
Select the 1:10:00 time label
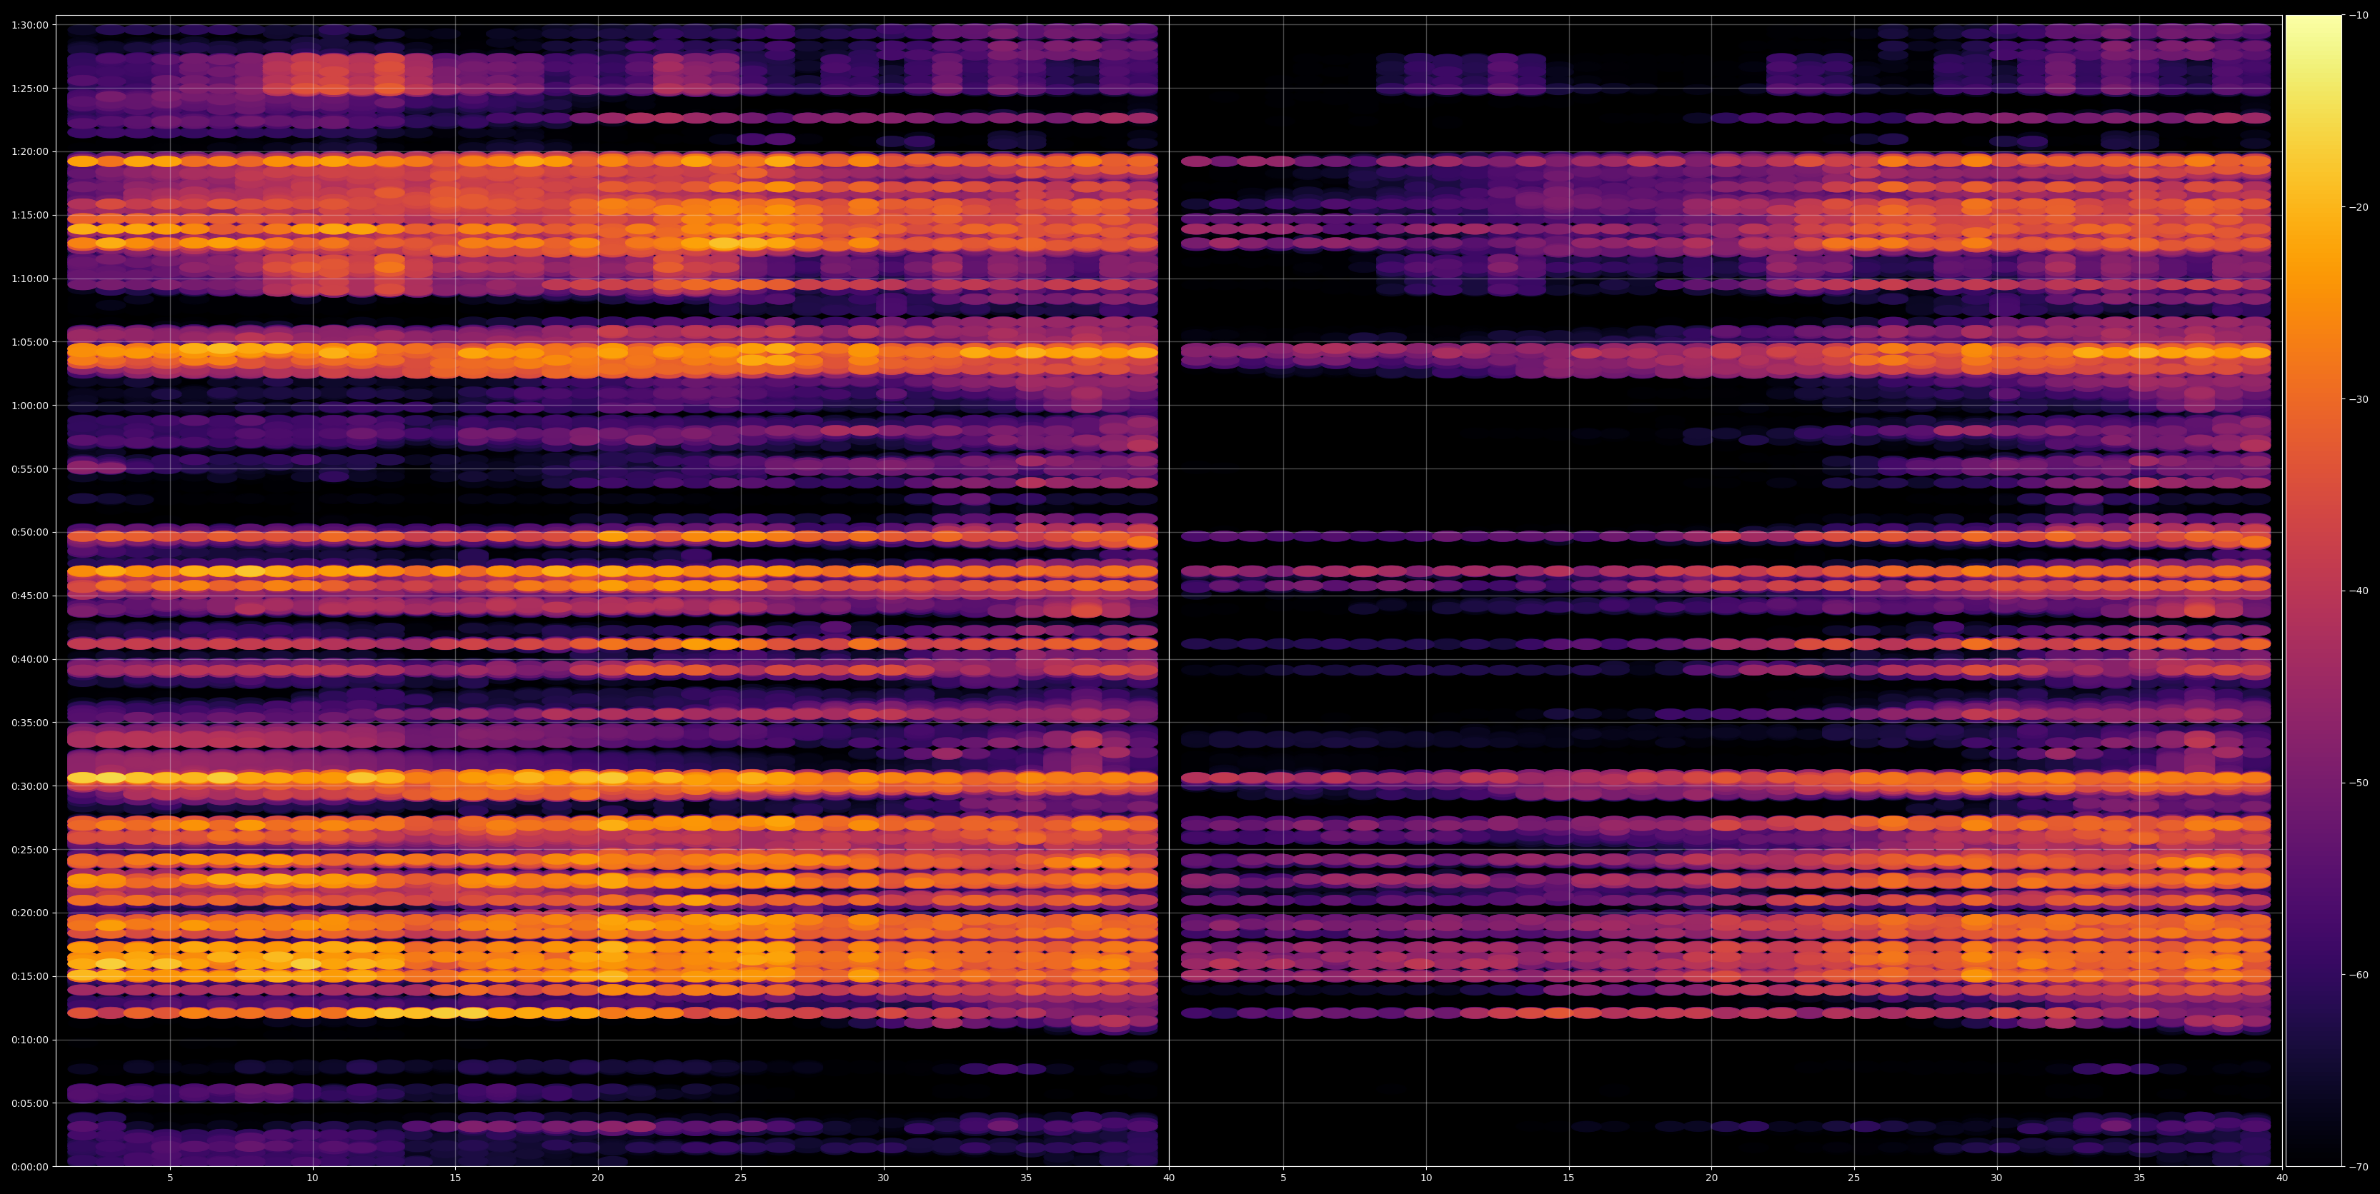click(x=29, y=279)
